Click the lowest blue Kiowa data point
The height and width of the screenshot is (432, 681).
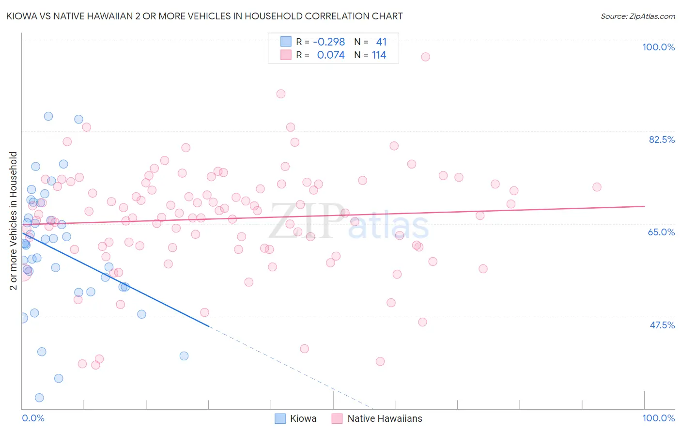point(39,398)
